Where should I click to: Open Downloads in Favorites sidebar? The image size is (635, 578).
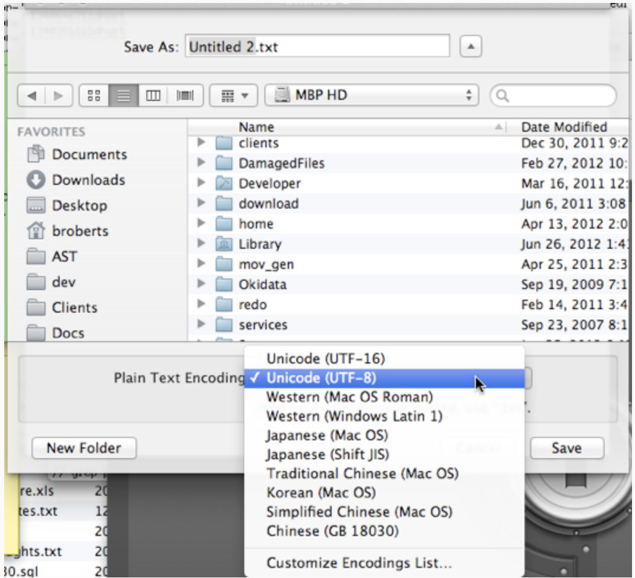pos(88,180)
